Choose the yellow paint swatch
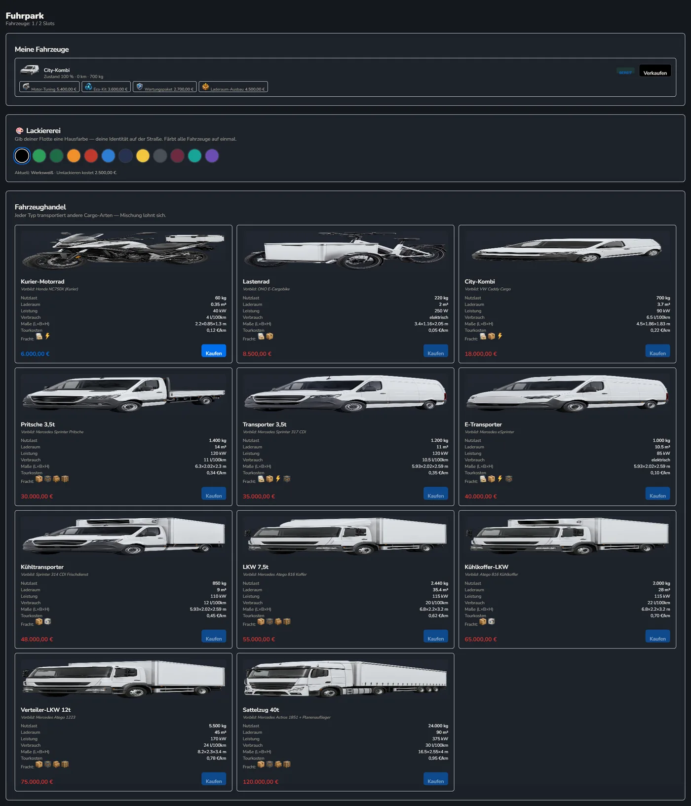 pyautogui.click(x=143, y=156)
